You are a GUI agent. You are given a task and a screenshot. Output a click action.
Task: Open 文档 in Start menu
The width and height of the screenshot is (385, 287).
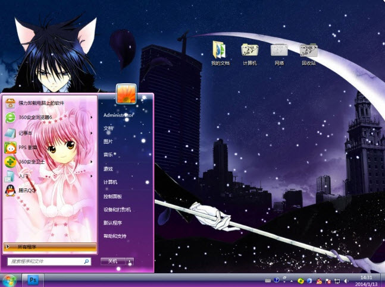(x=108, y=128)
